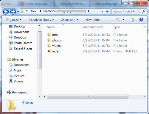Image resolution: width=149 pixels, height=114 pixels.
Task: Click horizontal scrollbar right arrow
Action: tap(145, 96)
